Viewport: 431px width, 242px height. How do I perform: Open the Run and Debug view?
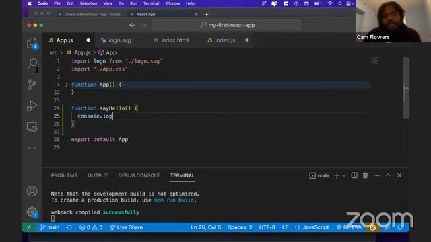[32, 106]
